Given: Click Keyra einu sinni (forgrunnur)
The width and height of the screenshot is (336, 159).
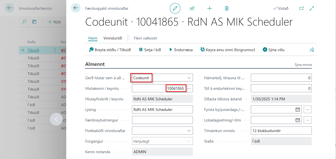Looking at the screenshot, I should coord(227,50).
